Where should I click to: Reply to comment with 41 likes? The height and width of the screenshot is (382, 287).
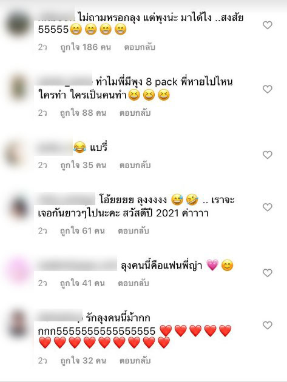coord(133,283)
